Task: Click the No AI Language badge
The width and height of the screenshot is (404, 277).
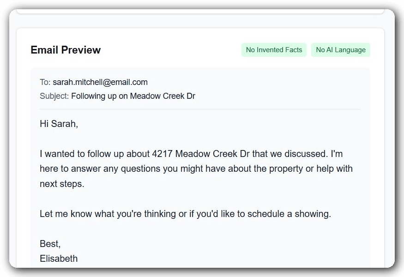Action: pos(340,49)
